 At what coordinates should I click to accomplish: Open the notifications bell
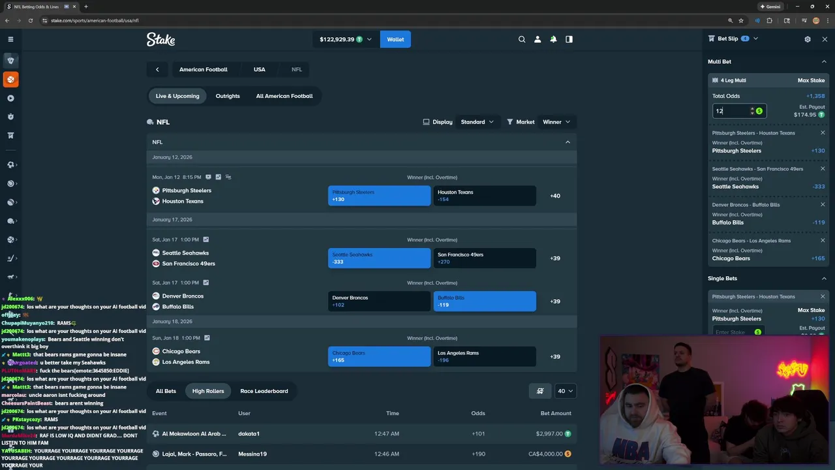tap(553, 39)
